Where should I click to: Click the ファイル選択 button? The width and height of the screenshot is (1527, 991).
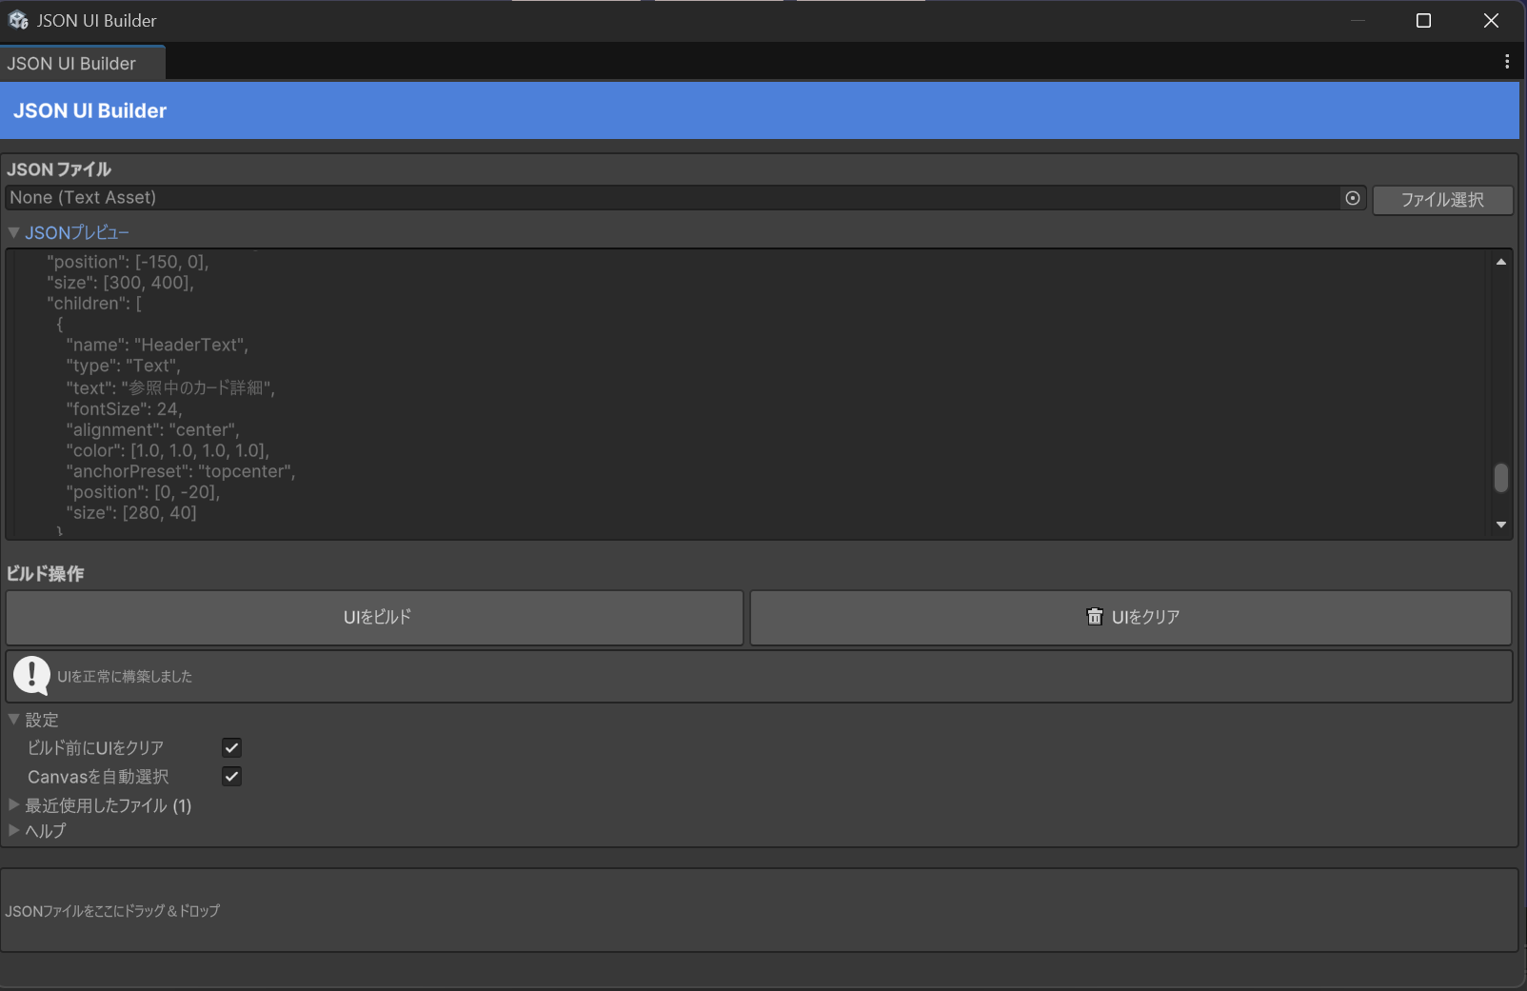(x=1442, y=200)
